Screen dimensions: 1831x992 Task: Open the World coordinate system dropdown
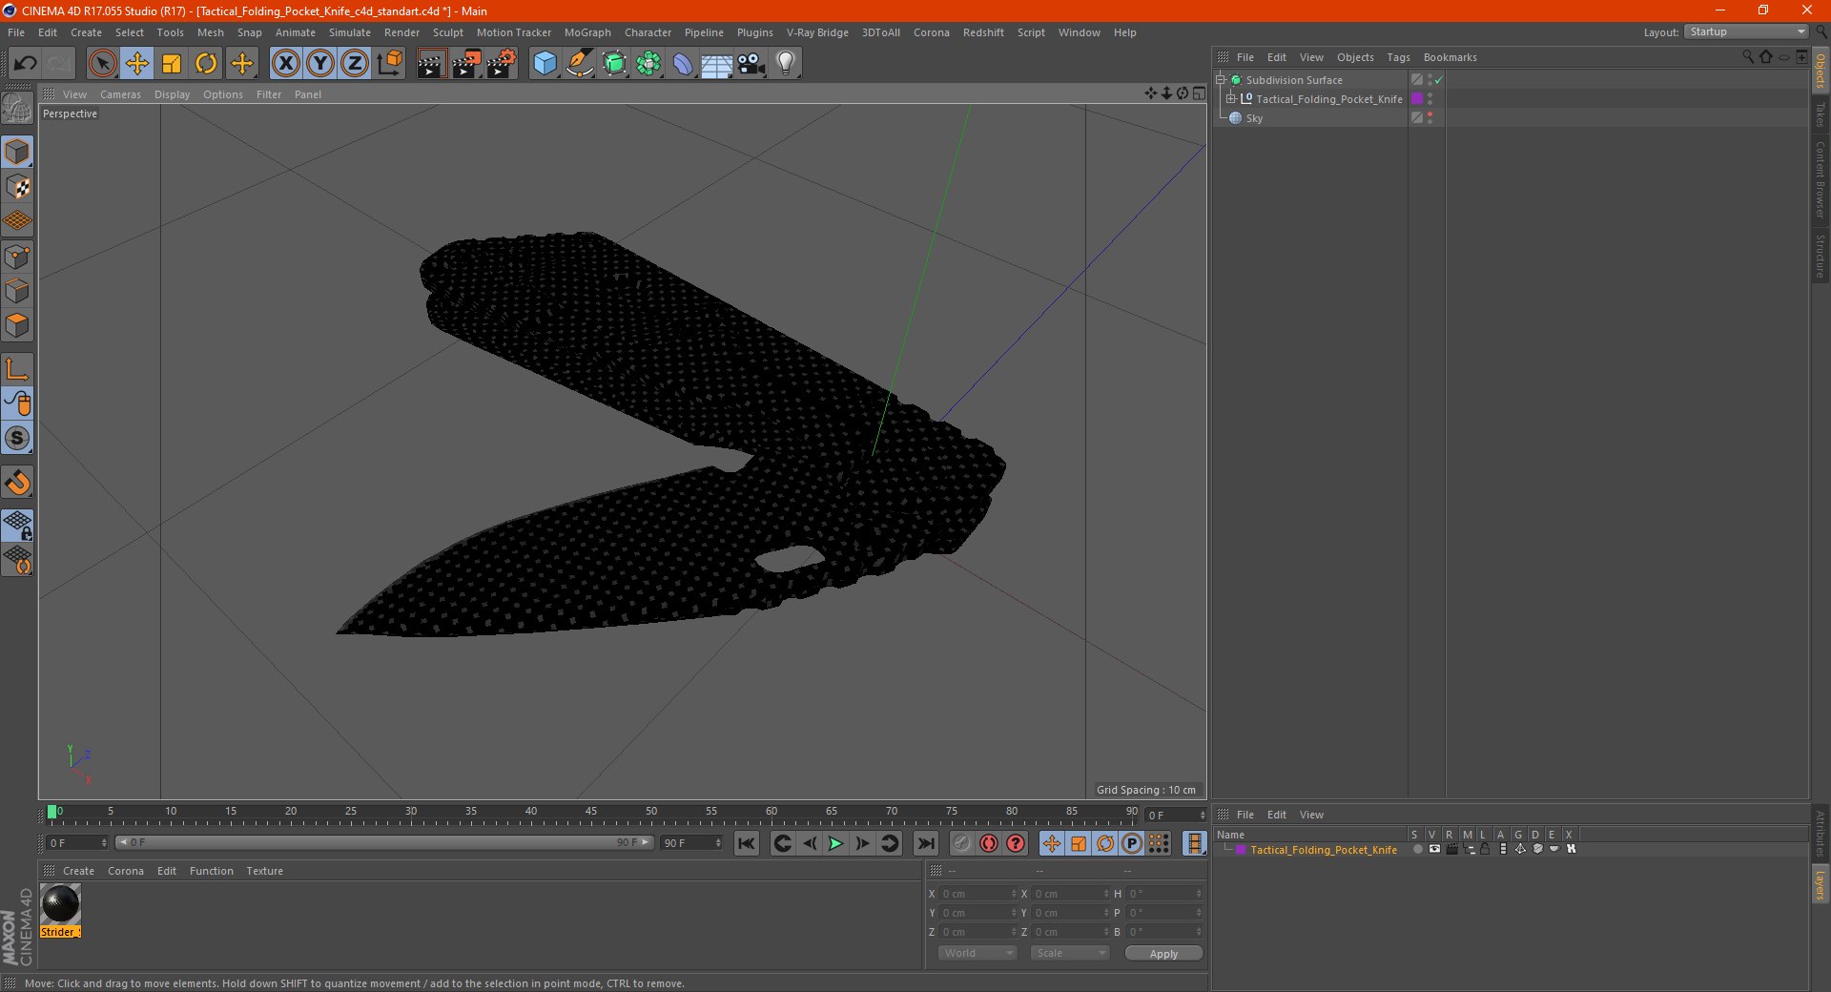[x=978, y=953]
